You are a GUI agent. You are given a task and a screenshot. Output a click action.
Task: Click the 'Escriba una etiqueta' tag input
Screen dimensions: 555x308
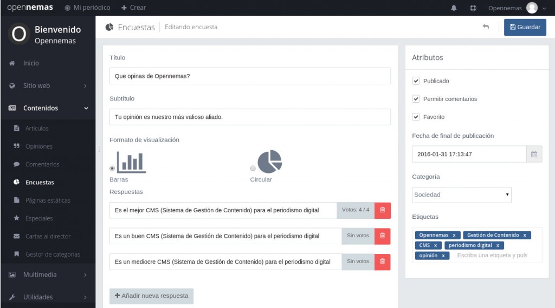492,256
